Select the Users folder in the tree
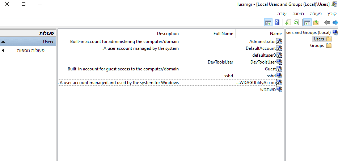The image size is (338, 161). pos(319,39)
